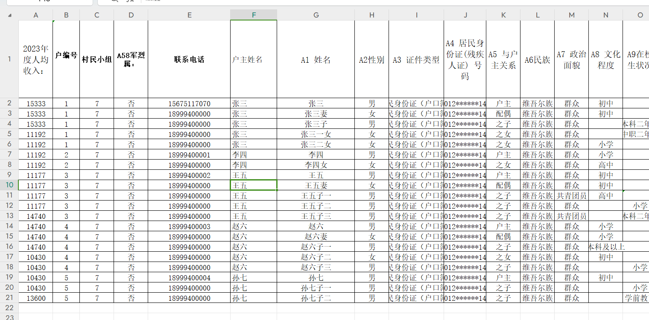Select highlighted column F header
Screen dimensions: 649x320
click(254, 15)
